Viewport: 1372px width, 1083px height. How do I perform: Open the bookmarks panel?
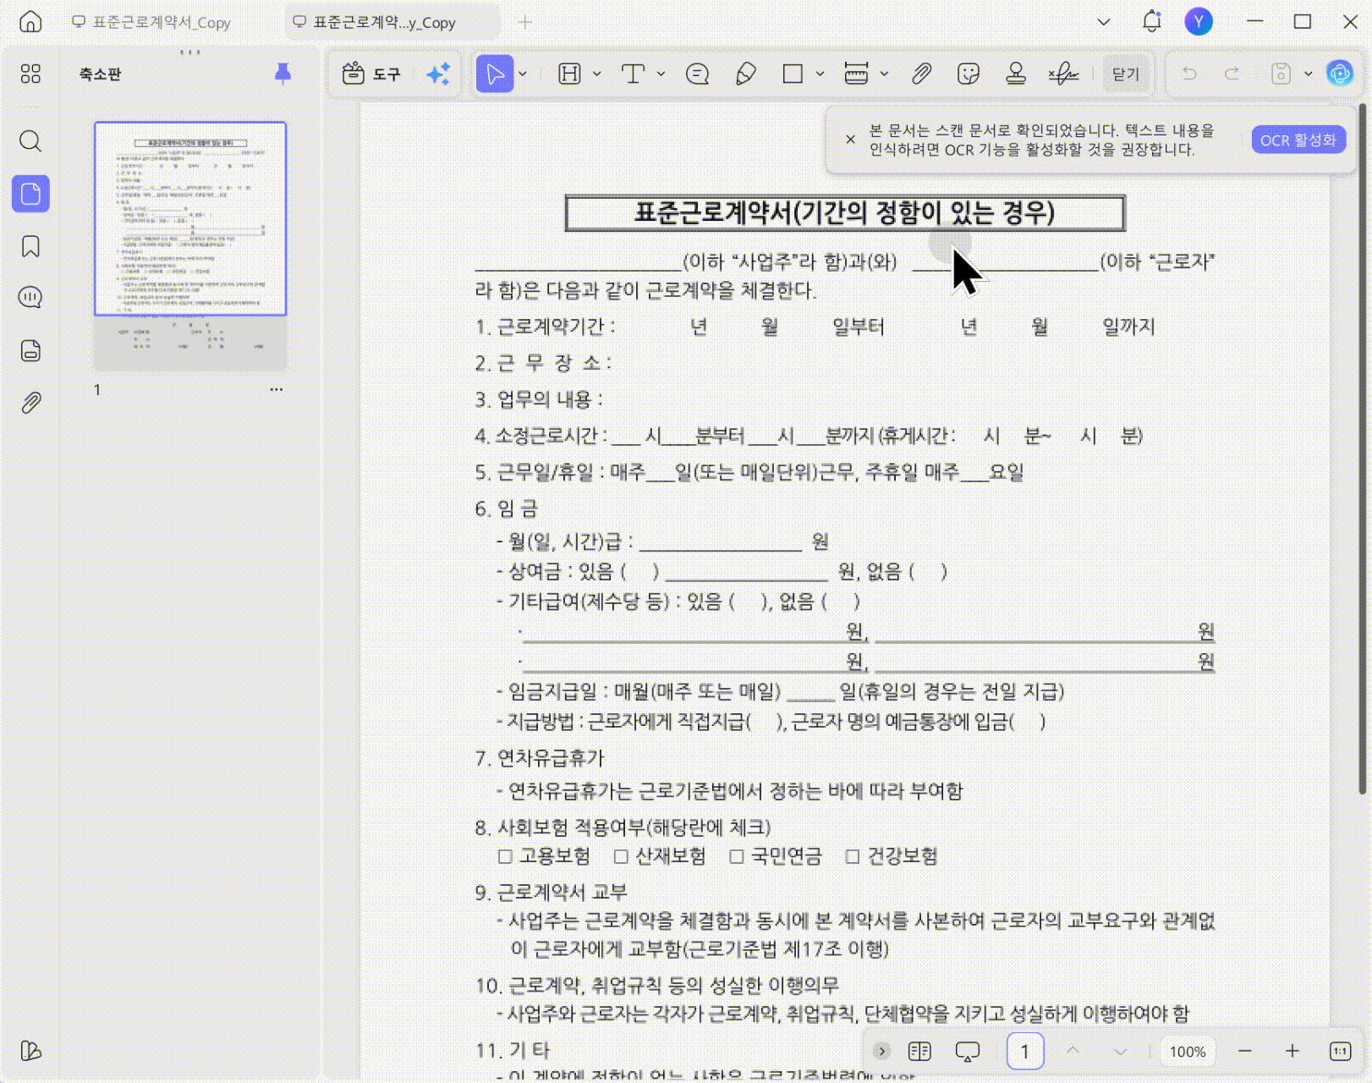click(30, 246)
